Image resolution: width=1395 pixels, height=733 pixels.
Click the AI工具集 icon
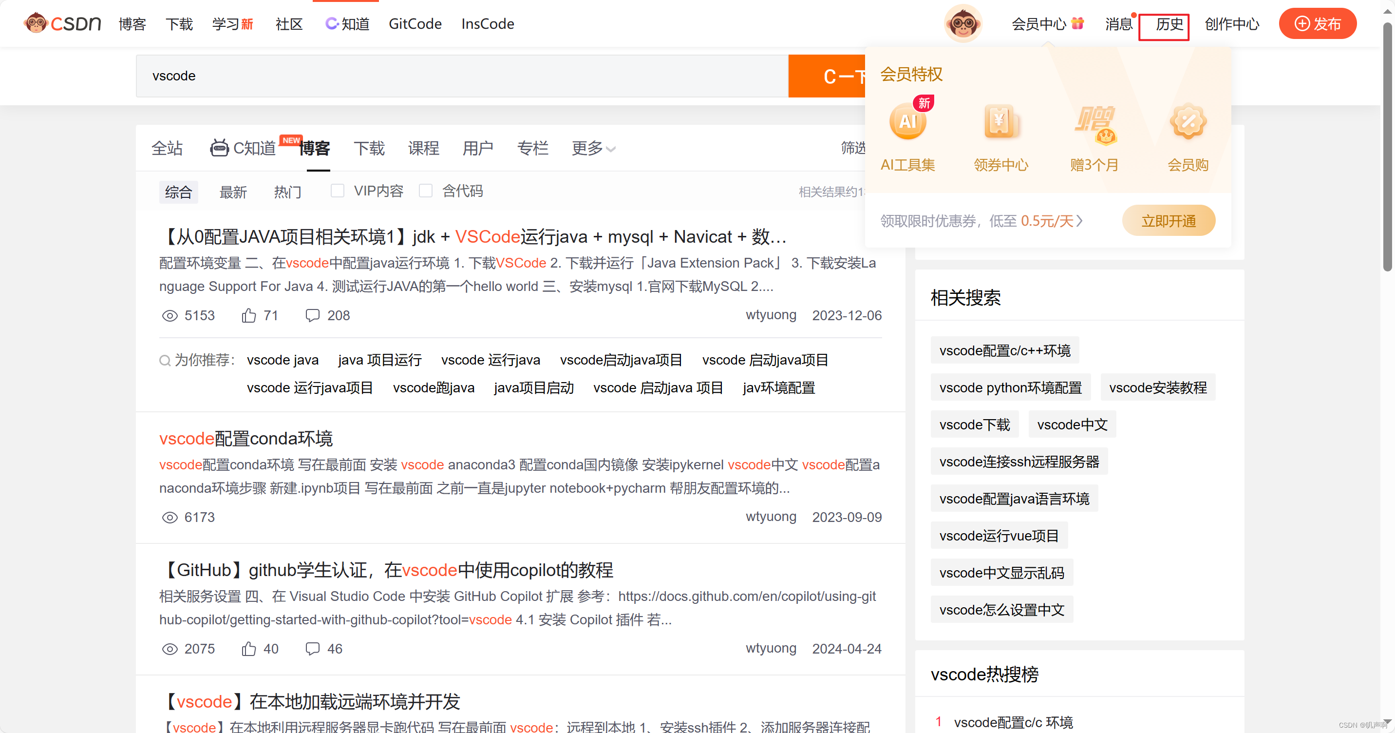point(907,121)
